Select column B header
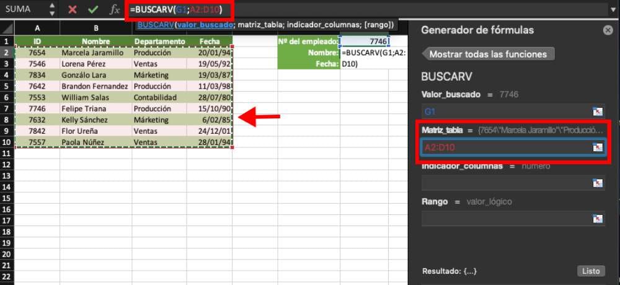The image size is (620, 285). point(96,28)
